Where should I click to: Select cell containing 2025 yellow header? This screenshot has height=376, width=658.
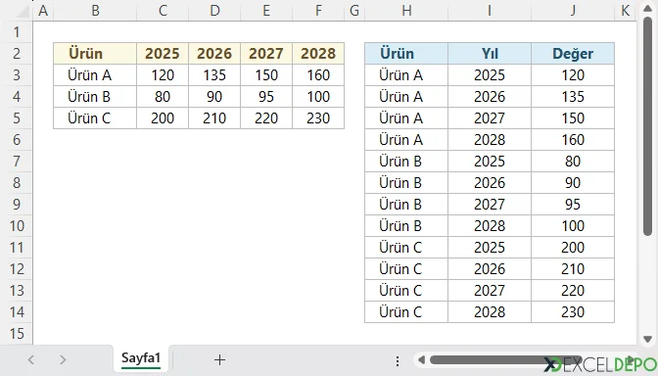tap(163, 53)
